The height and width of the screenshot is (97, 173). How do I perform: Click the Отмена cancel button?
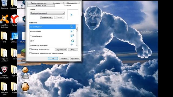pyautogui.click(x=64, y=59)
